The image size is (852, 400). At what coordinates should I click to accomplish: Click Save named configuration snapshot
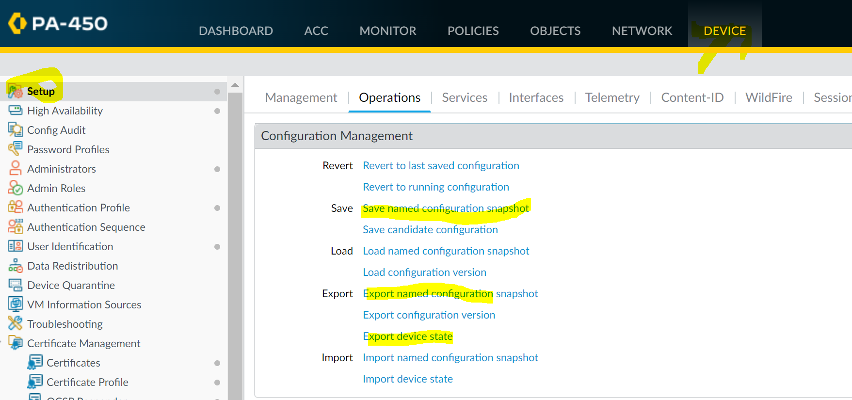click(x=446, y=208)
